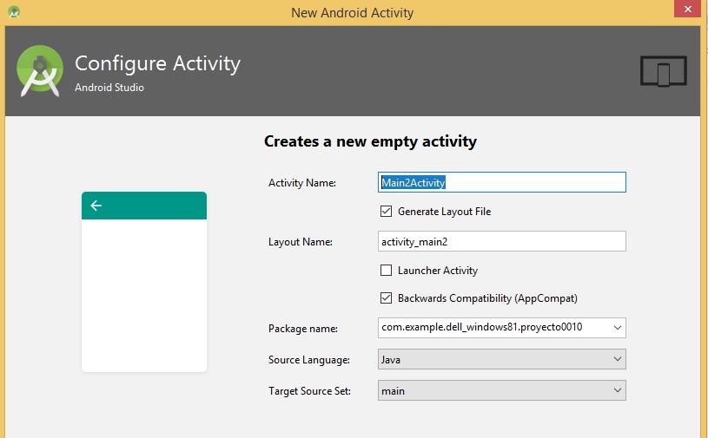Click the tablet and phone device icon
This screenshot has width=708, height=438.
[663, 71]
